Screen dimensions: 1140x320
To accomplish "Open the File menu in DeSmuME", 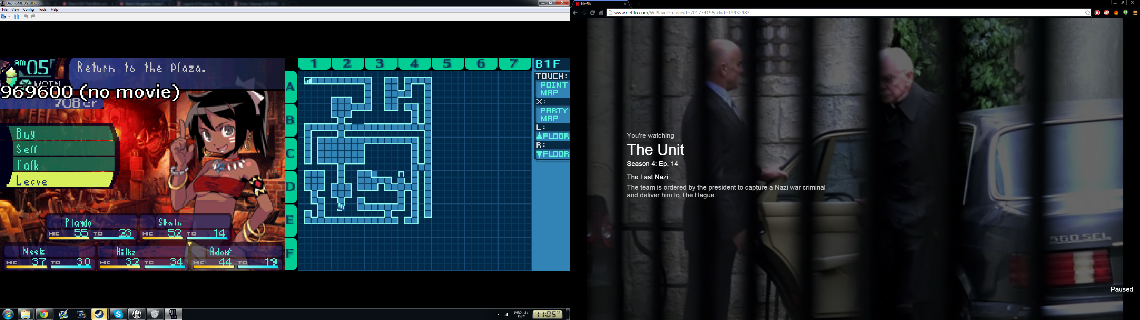I will [x=5, y=9].
